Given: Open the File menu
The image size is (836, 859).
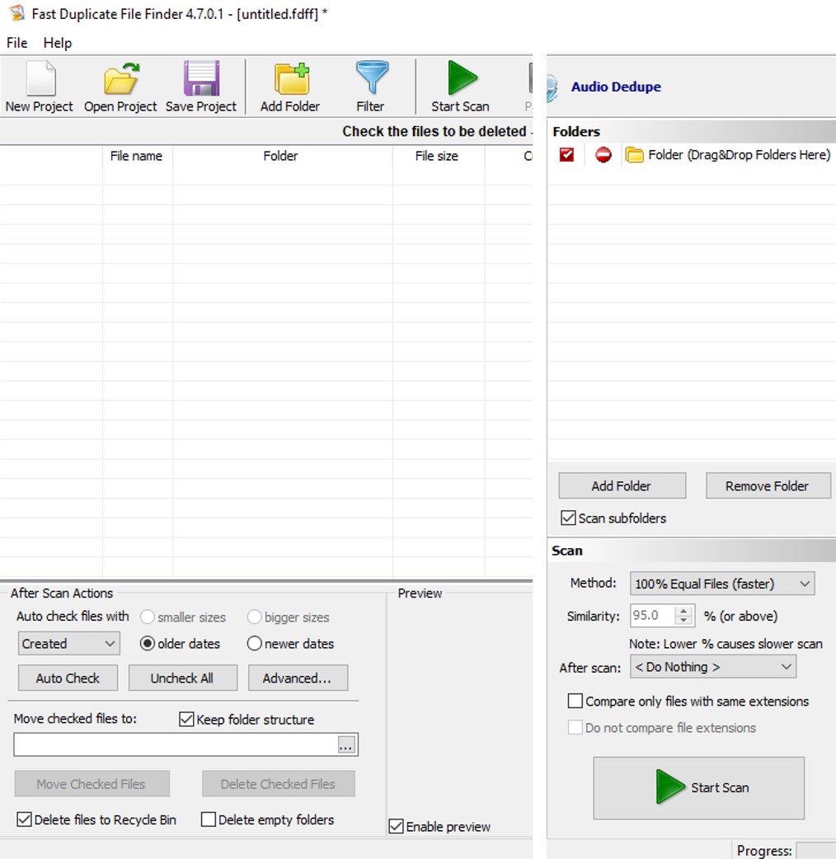Looking at the screenshot, I should pyautogui.click(x=17, y=43).
